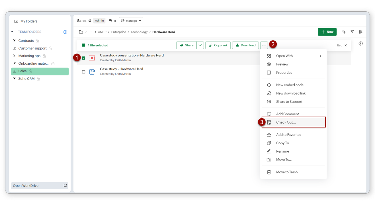Click the Download button
This screenshot has width=375, height=205.
point(245,45)
